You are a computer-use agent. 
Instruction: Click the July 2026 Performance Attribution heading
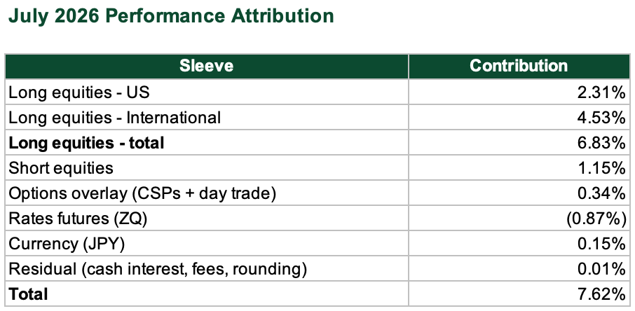click(x=171, y=16)
